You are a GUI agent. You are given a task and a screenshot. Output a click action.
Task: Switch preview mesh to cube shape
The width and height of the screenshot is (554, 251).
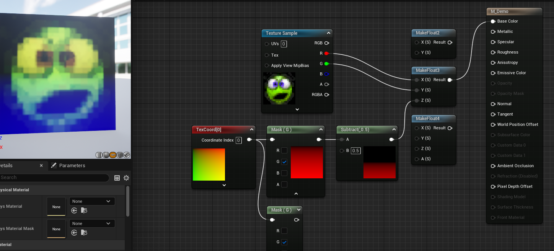click(120, 155)
